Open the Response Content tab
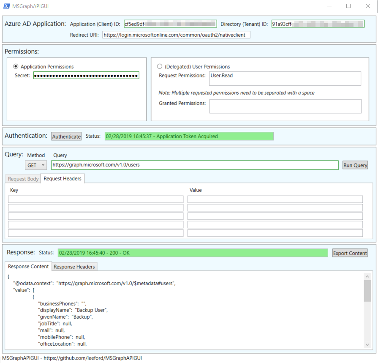The width and height of the screenshot is (378, 363). click(28, 266)
